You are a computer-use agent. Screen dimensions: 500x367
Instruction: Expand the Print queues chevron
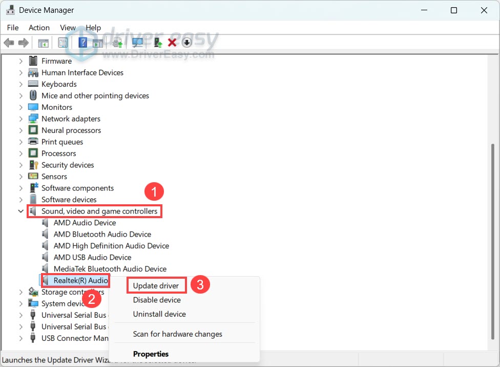pyautogui.click(x=20, y=142)
